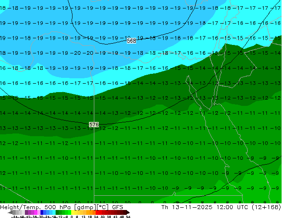Pick the yellow legend swatch above 0

click(x=73, y=212)
